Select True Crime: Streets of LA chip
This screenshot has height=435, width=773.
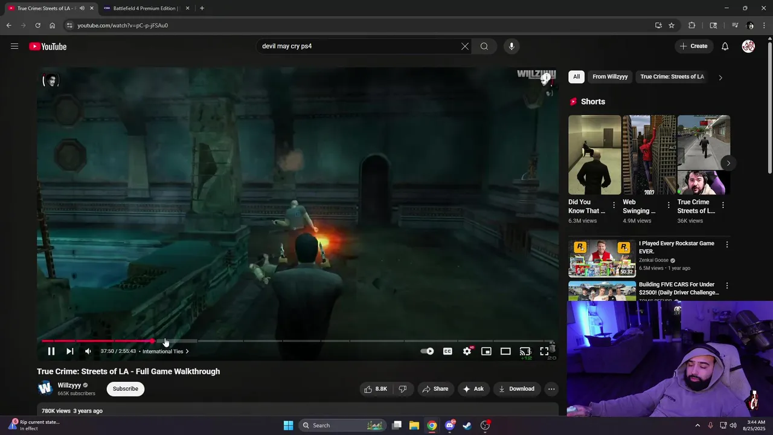(672, 77)
